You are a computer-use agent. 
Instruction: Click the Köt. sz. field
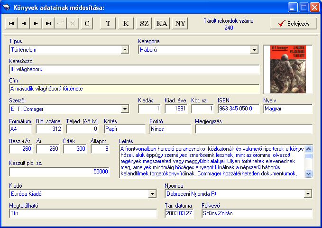[x=202, y=109]
